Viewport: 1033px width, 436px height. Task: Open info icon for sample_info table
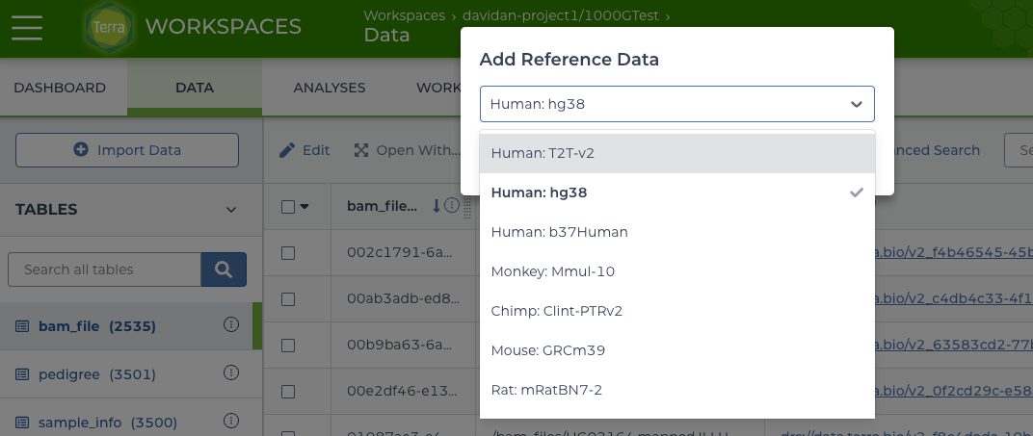[x=231, y=421]
